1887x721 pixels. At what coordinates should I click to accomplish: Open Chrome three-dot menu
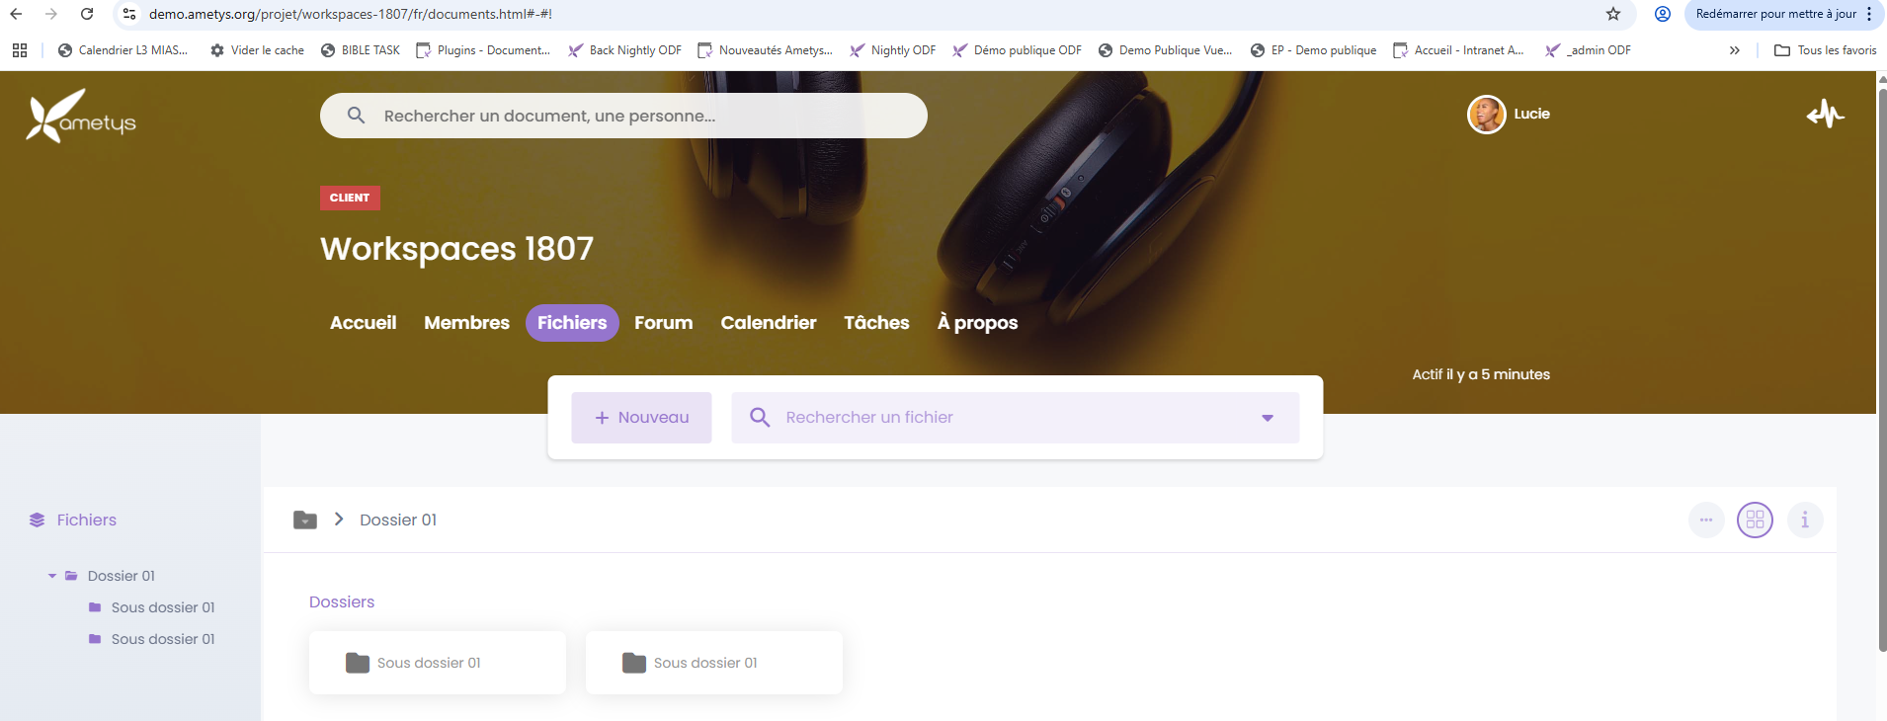tap(1869, 14)
